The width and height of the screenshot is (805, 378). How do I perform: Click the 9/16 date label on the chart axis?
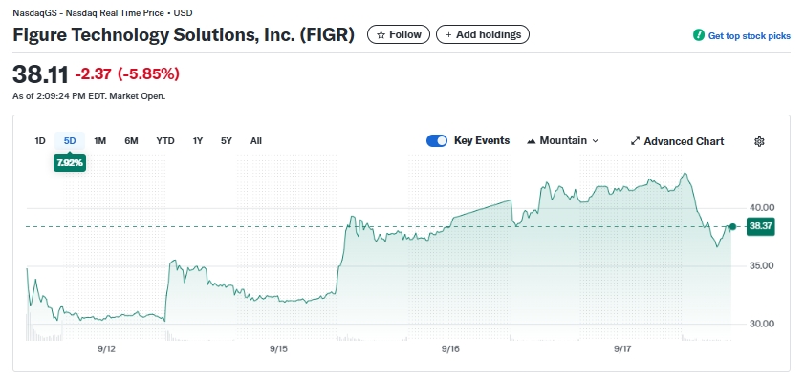(449, 349)
